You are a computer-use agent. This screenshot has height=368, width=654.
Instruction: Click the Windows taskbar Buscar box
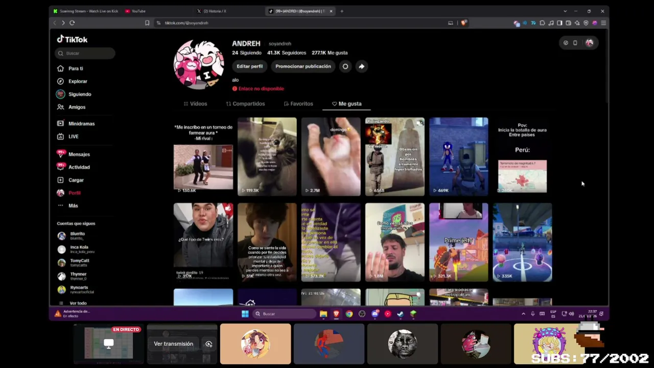coord(285,314)
